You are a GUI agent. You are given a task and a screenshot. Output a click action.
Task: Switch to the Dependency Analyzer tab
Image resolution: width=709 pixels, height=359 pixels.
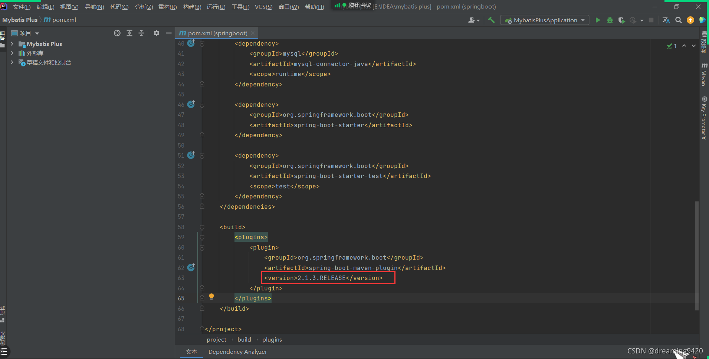pos(237,352)
